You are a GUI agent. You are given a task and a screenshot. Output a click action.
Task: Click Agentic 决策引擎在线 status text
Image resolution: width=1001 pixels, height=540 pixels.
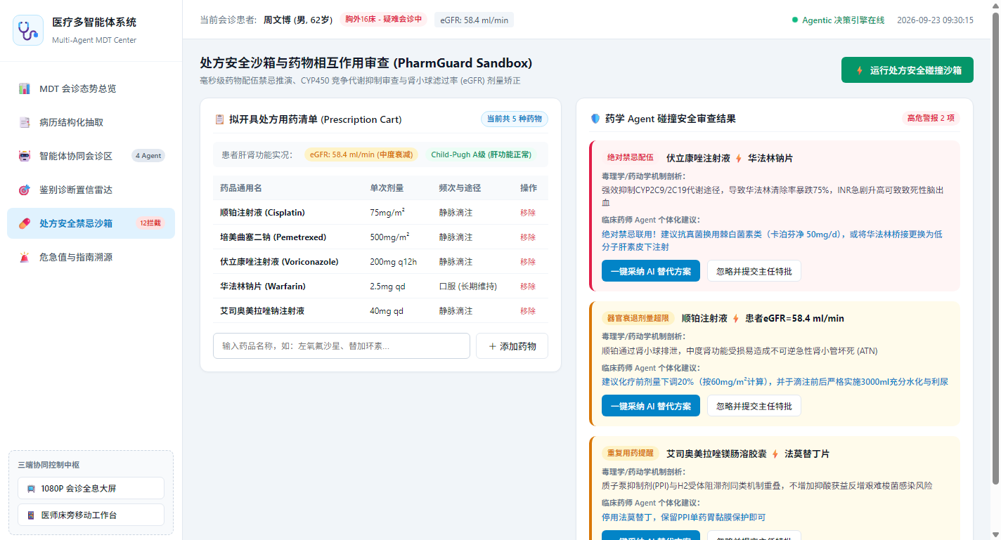(x=844, y=20)
